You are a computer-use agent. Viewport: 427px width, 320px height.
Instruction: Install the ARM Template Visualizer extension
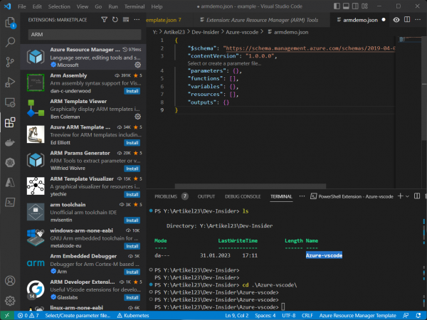(x=132, y=194)
